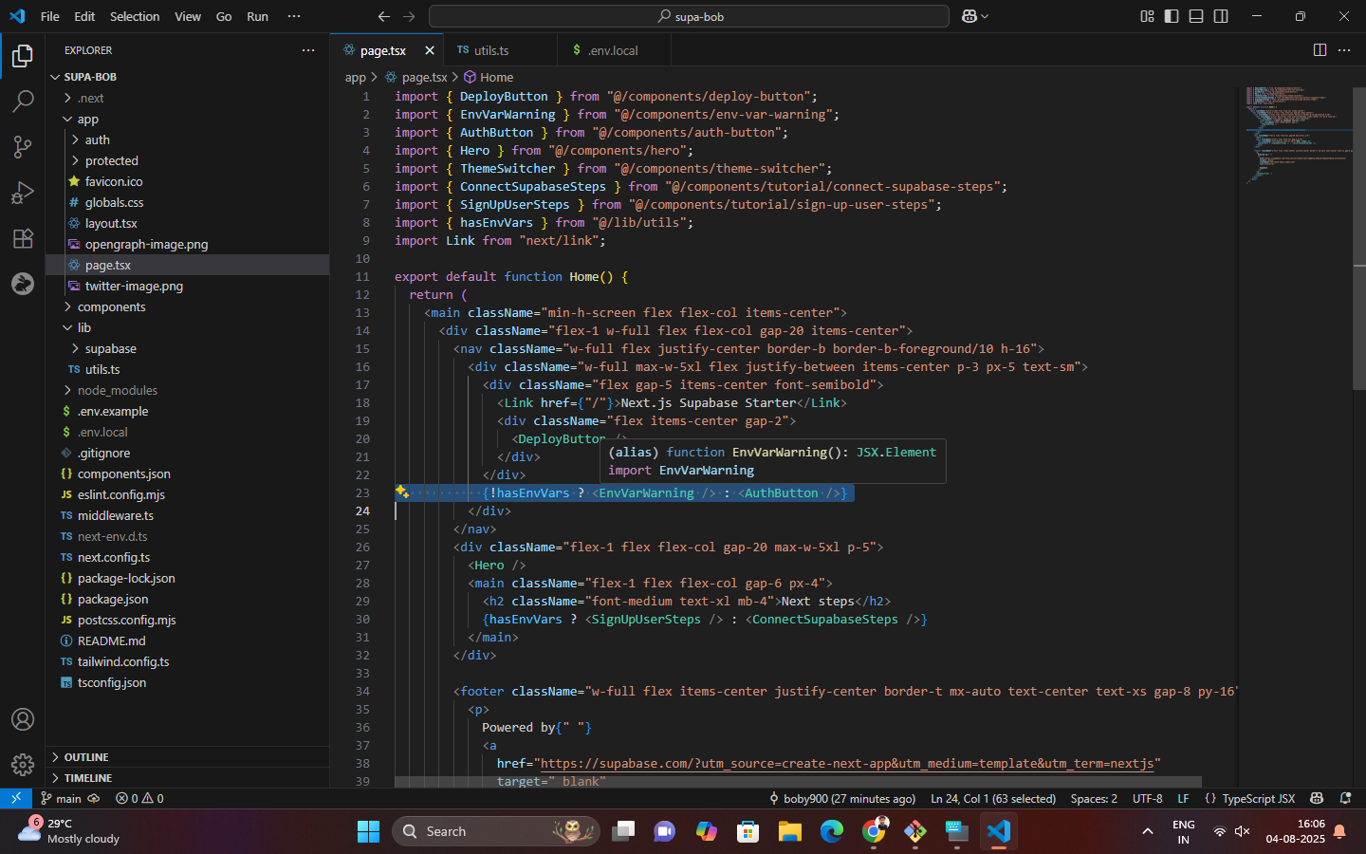Screen dimensions: 1366x854
Task: Switch to the .env.local tab
Action: [x=614, y=50]
